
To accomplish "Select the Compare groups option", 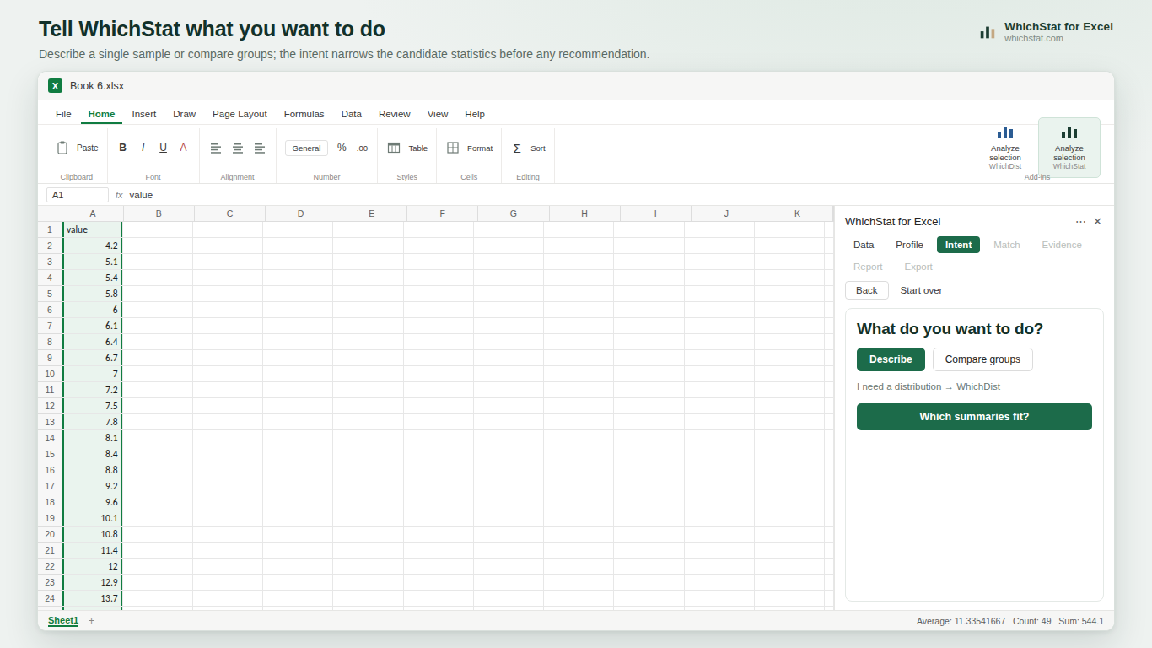I will (982, 359).
